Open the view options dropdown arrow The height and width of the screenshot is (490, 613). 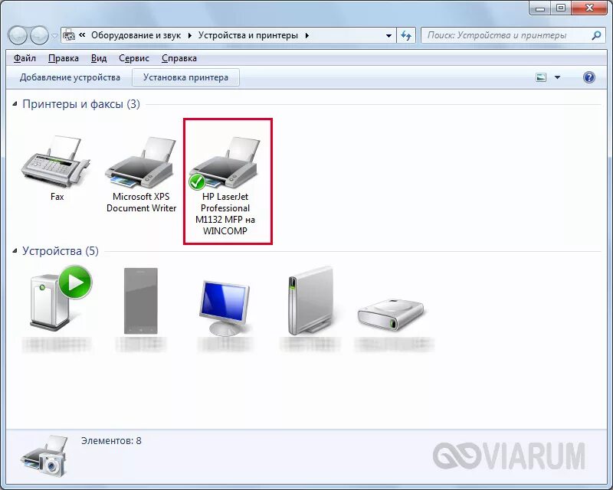coord(558,77)
